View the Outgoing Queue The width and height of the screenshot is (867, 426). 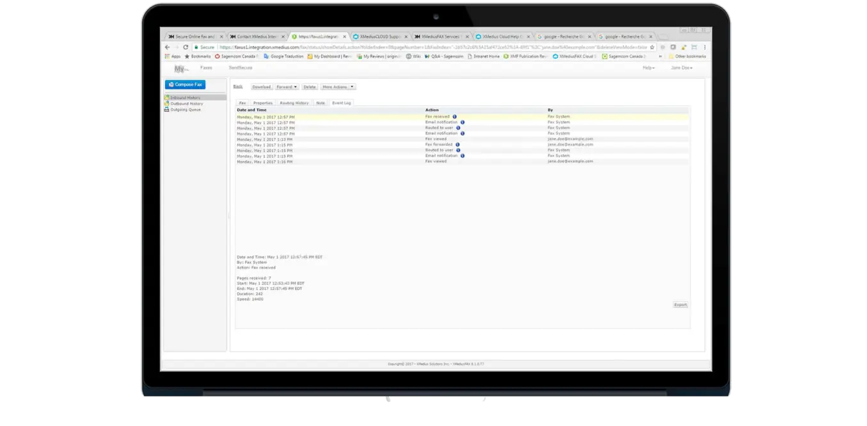[x=184, y=109]
